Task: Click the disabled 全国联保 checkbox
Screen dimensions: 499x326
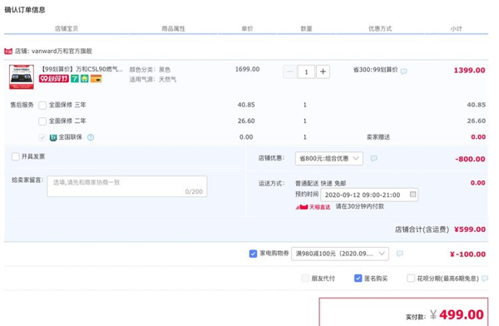Action: [42, 137]
